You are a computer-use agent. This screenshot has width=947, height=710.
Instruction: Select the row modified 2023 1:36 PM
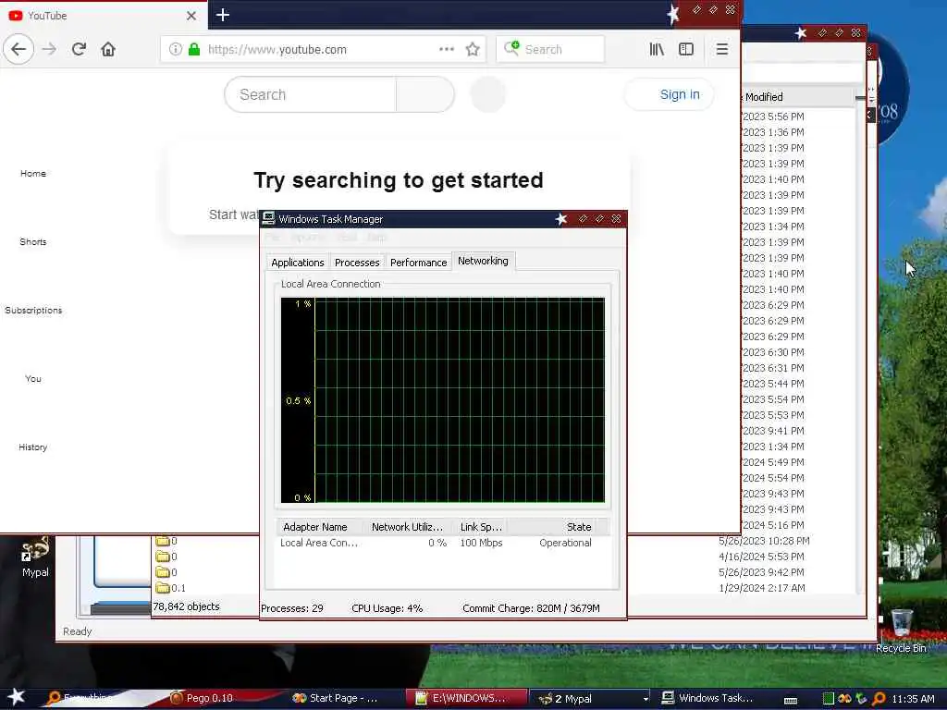click(x=773, y=131)
